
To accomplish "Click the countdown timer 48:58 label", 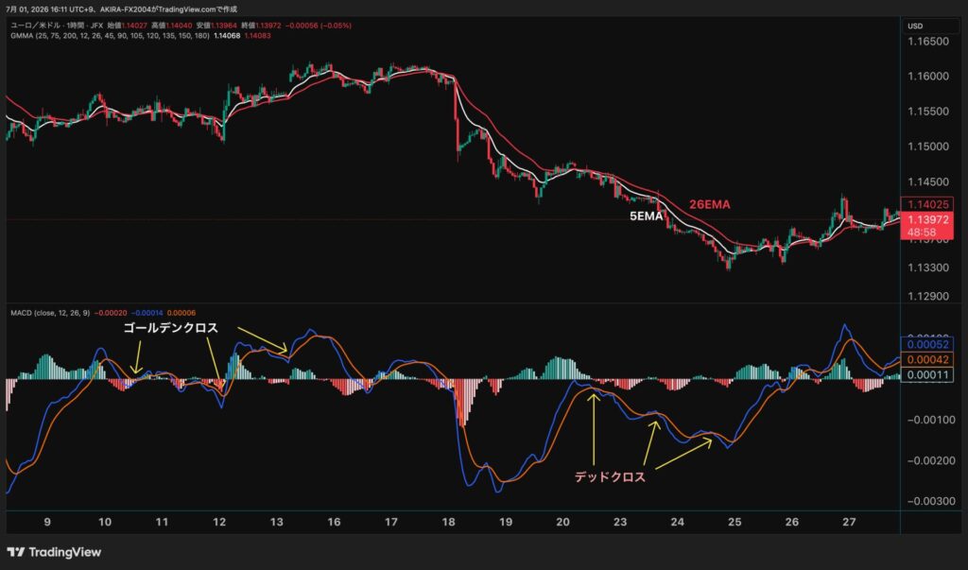I will click(x=921, y=233).
